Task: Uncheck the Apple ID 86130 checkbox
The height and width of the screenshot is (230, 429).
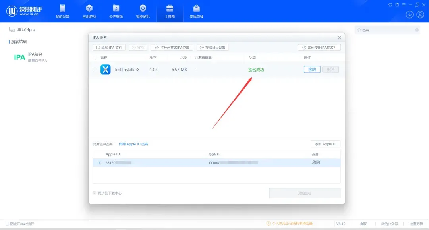Action: pos(99,163)
